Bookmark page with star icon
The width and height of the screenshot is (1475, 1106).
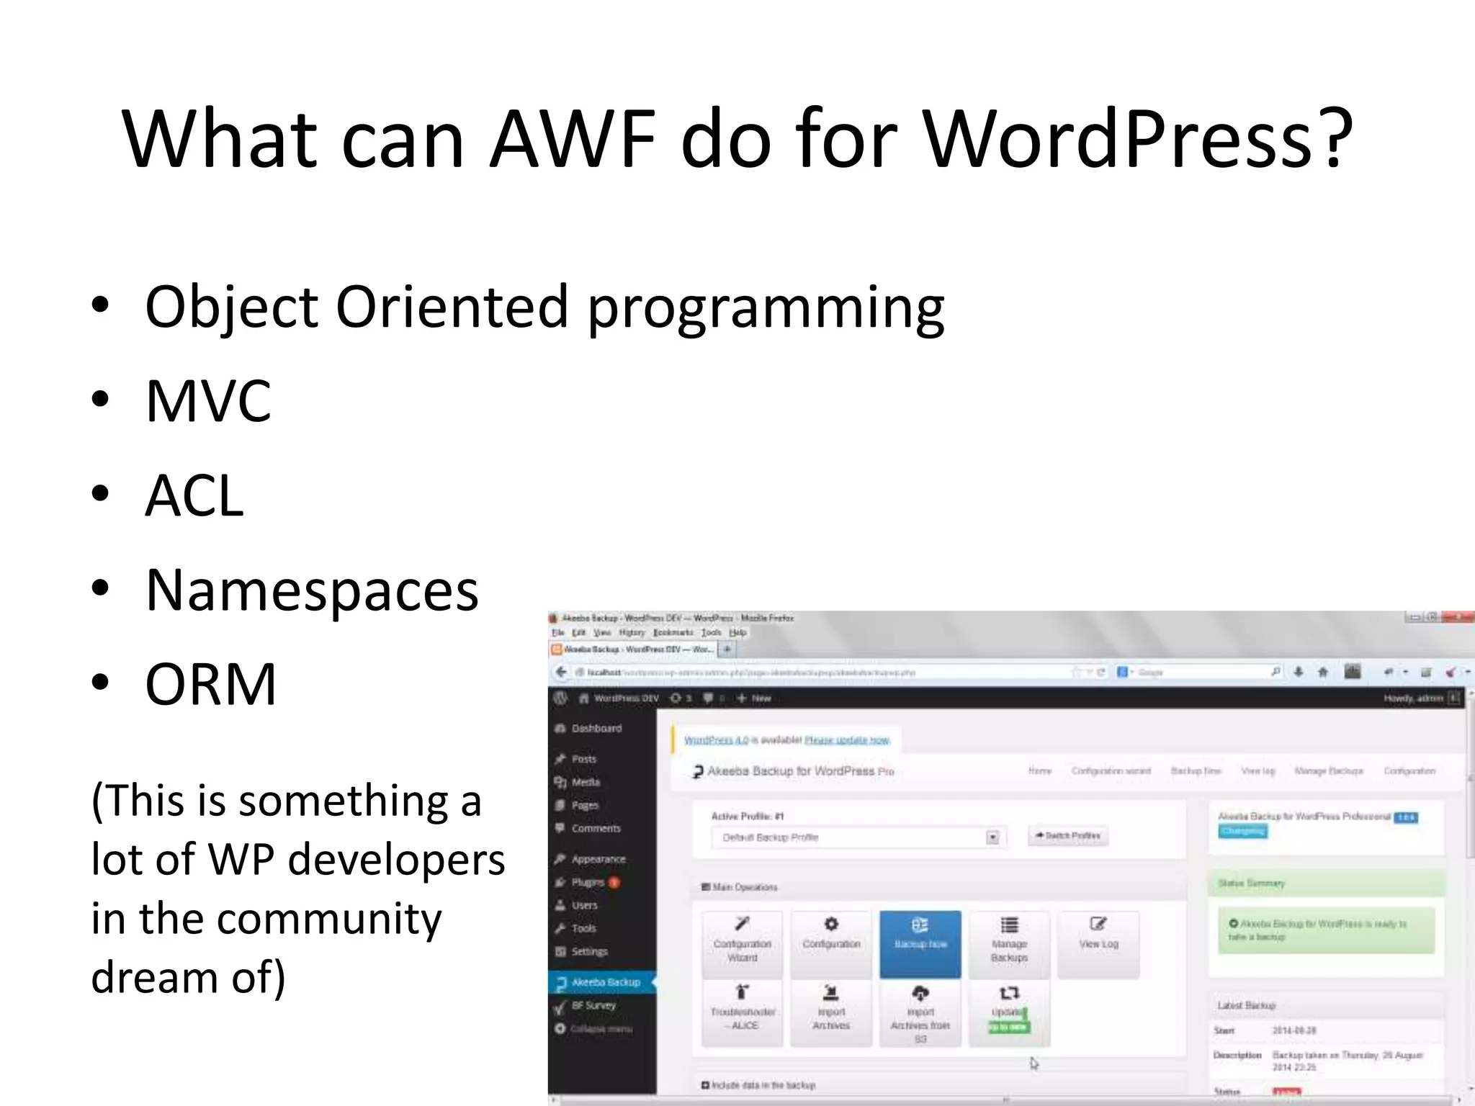pyautogui.click(x=1076, y=672)
